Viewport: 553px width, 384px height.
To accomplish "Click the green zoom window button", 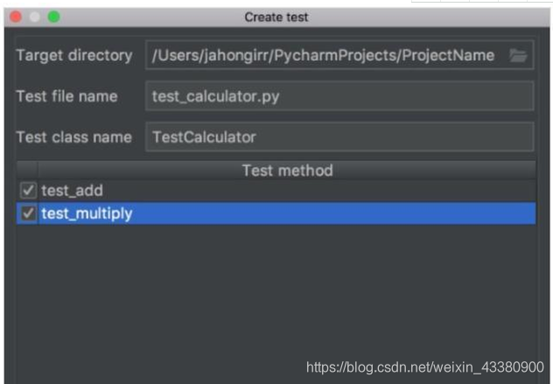I will click(x=53, y=17).
